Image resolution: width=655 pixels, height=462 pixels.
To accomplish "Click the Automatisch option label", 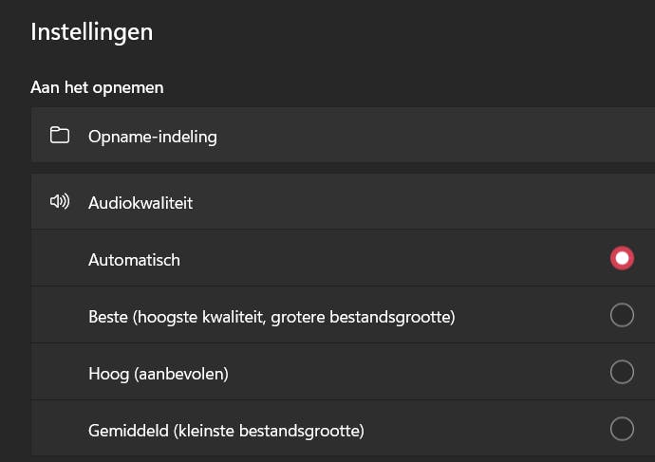I will click(x=134, y=260).
